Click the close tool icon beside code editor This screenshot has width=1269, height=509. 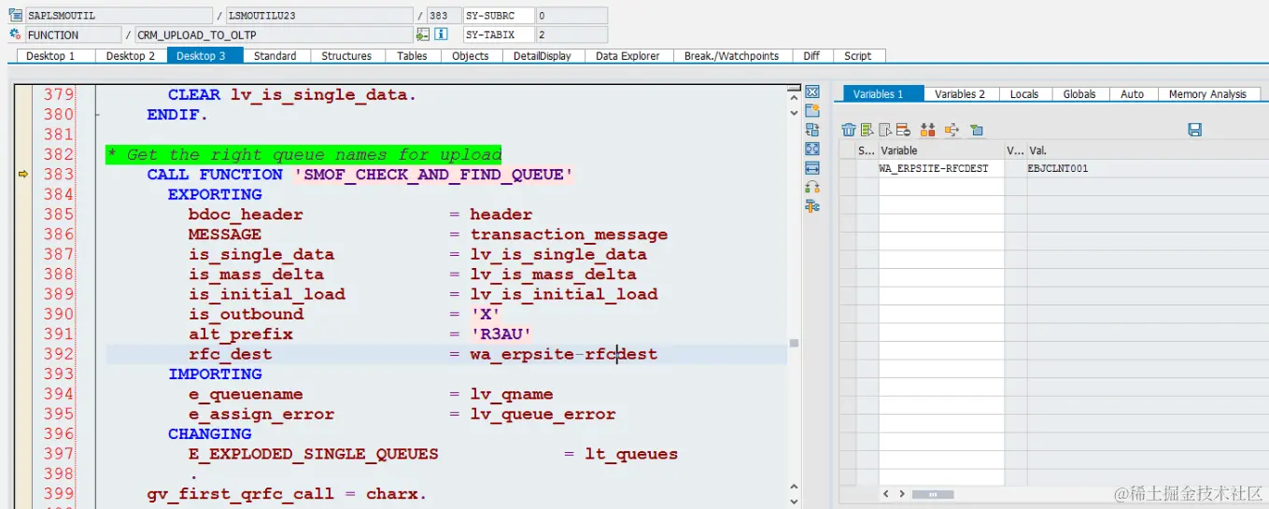pyautogui.click(x=812, y=92)
